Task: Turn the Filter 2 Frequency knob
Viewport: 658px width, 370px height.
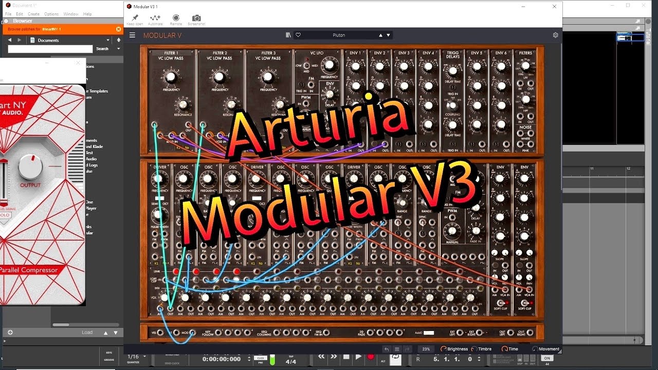Action: tap(220, 77)
